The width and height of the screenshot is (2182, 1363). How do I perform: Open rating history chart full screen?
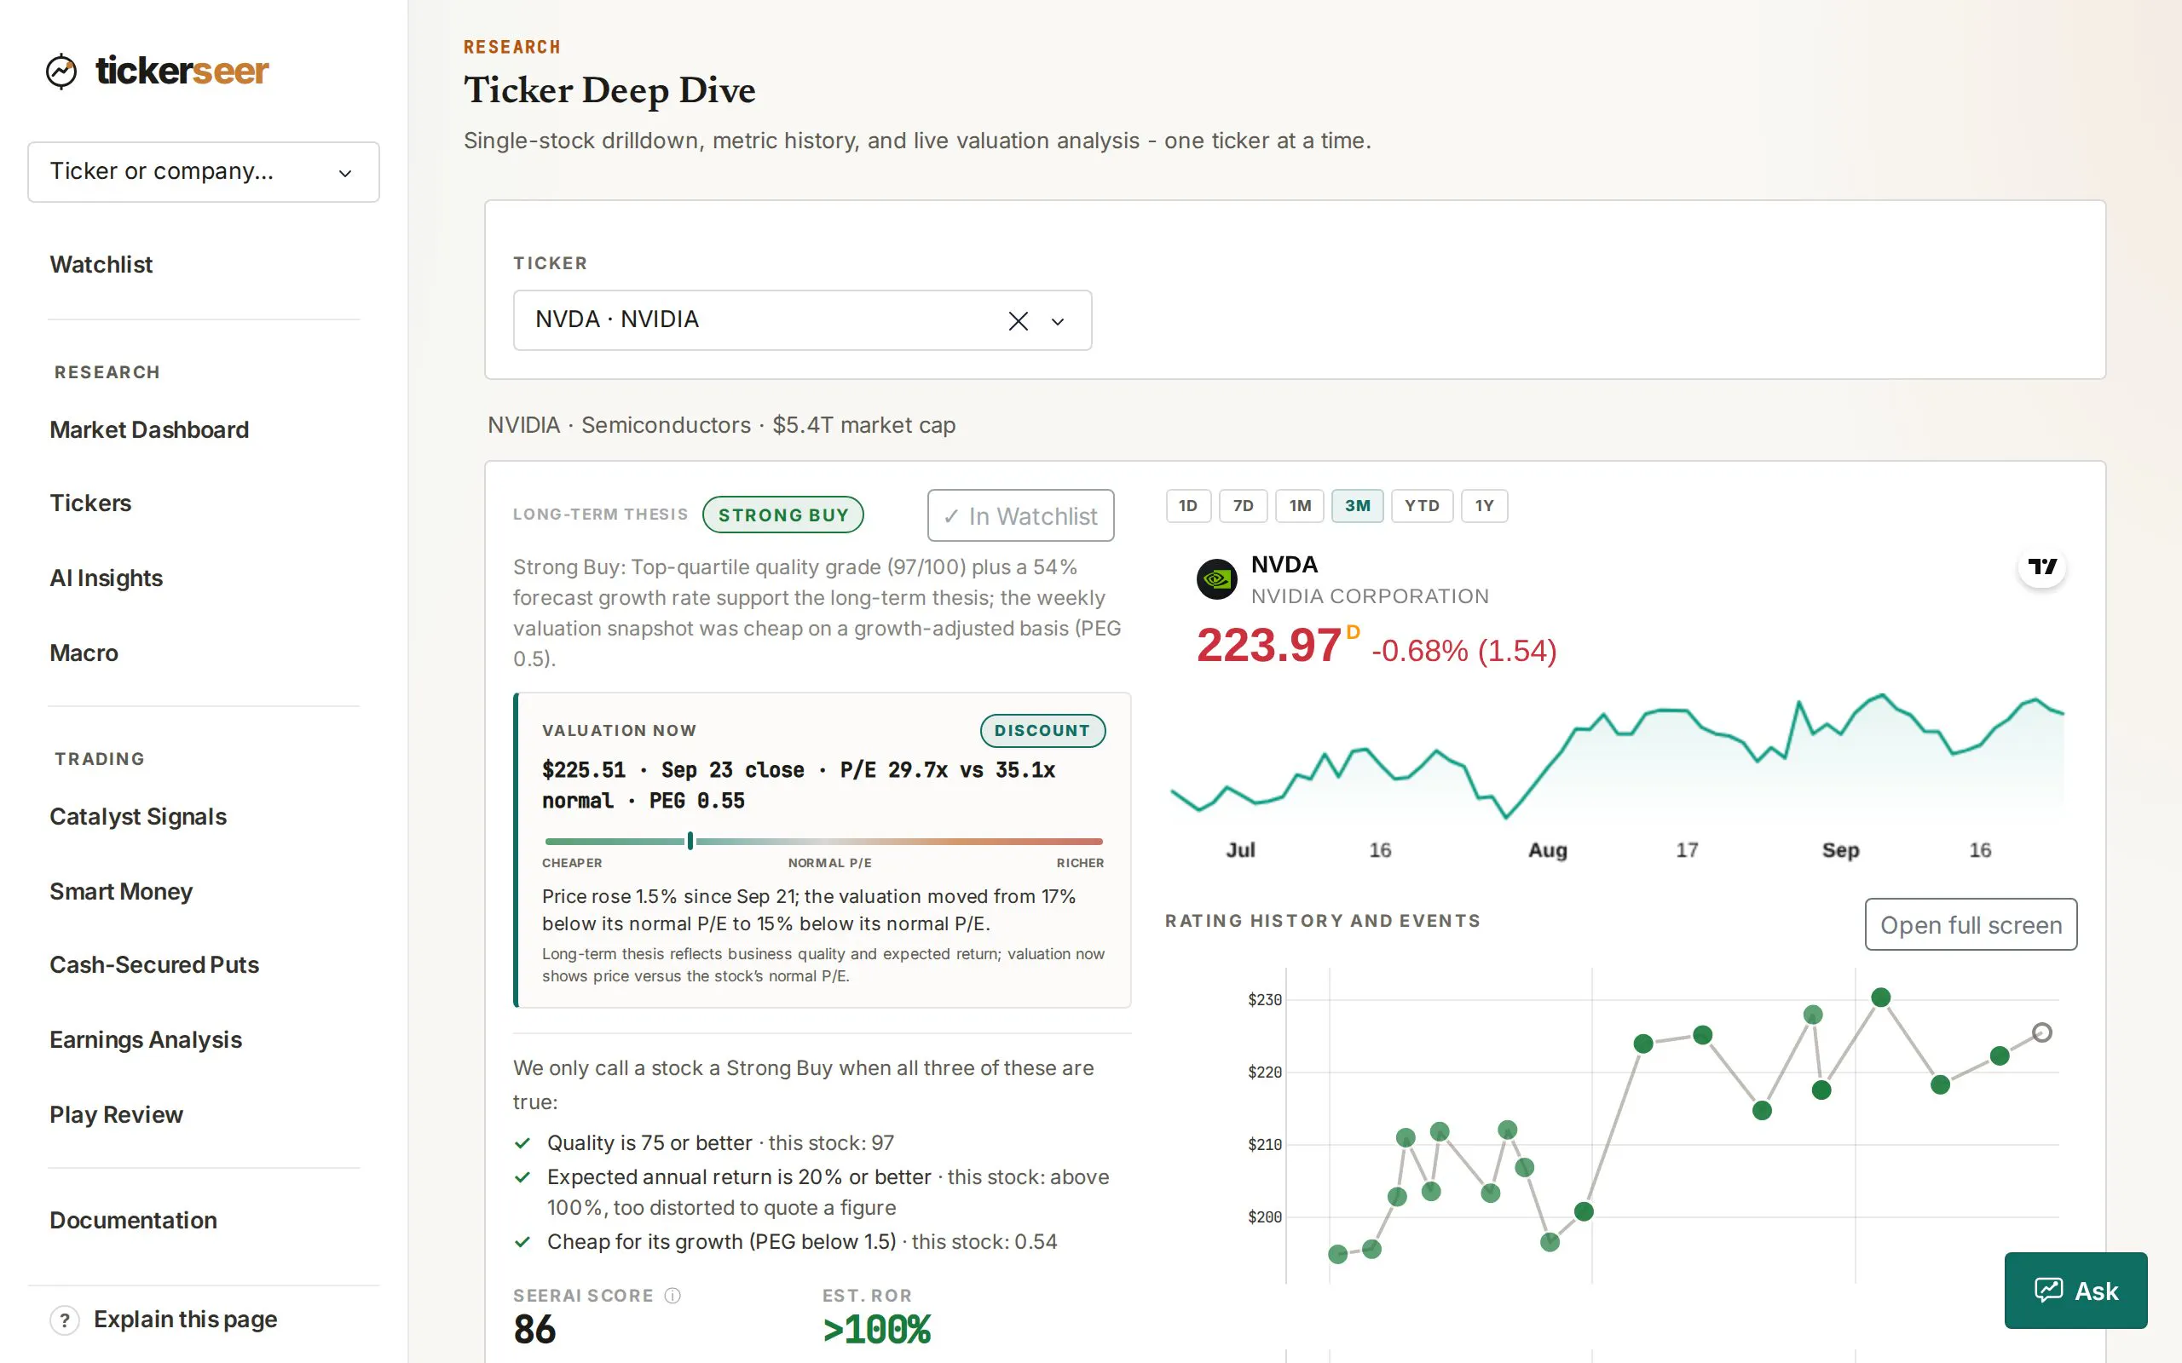(x=1971, y=925)
